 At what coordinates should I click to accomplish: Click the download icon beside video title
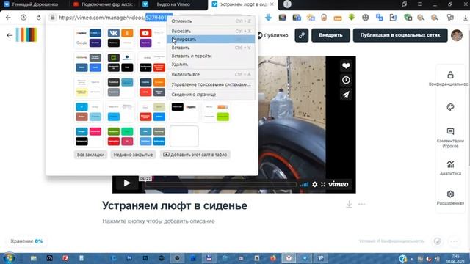click(x=350, y=204)
